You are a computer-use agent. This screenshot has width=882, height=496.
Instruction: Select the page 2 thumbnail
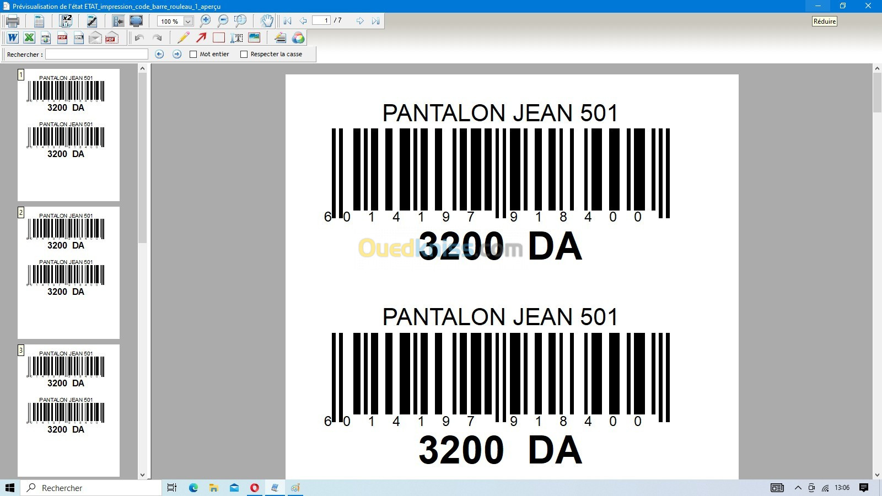pos(68,272)
